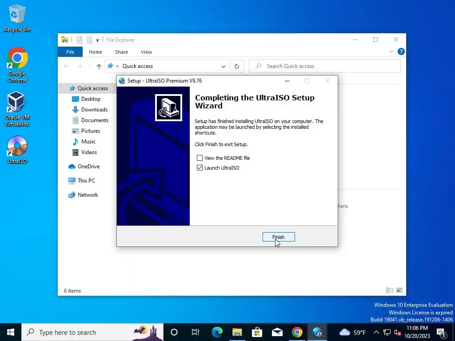
Task: Switch to large icons view in status bar
Action: pyautogui.click(x=399, y=290)
